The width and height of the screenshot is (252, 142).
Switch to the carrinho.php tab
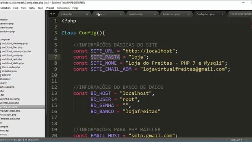point(136,14)
